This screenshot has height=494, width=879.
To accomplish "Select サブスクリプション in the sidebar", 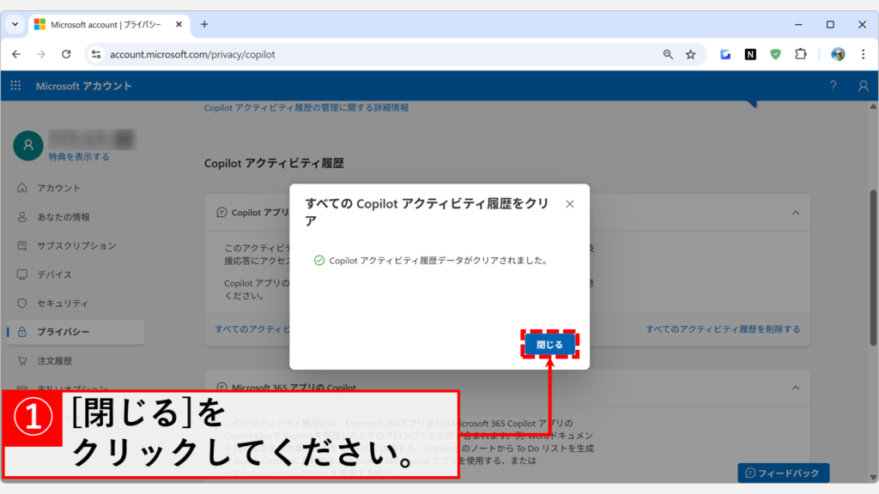I will (76, 246).
